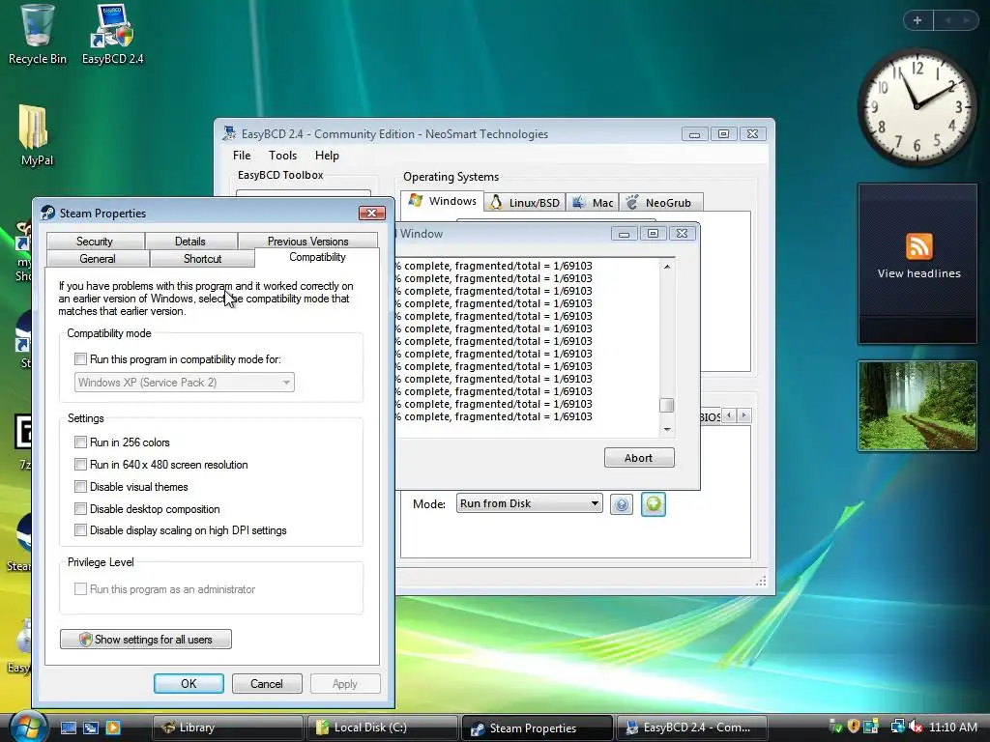Switch to Local Disk (C:) taskbar window
The image size is (990, 742).
[x=382, y=728]
